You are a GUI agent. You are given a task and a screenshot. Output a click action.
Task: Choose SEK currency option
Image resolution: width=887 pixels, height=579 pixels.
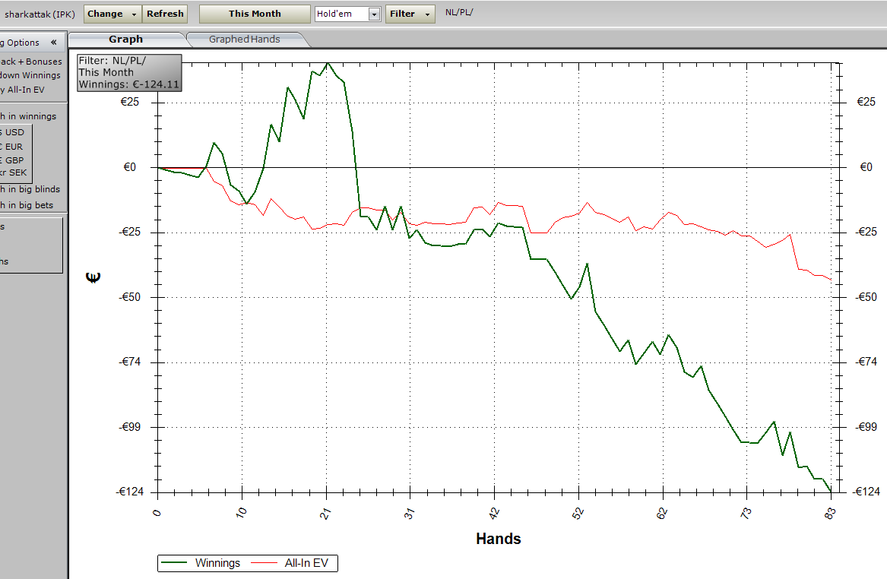pyautogui.click(x=14, y=172)
